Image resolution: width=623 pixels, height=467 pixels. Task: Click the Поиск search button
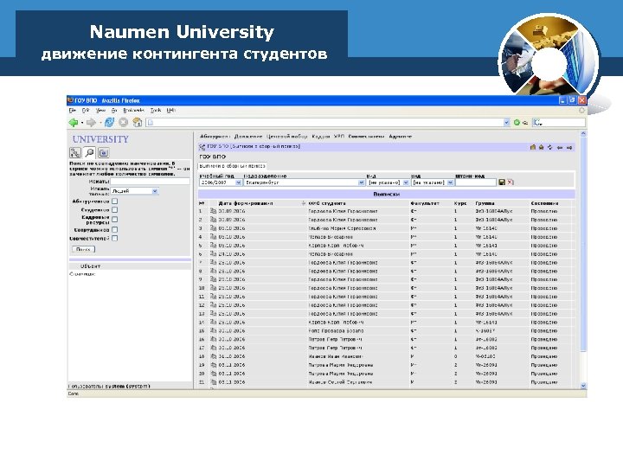tap(83, 249)
